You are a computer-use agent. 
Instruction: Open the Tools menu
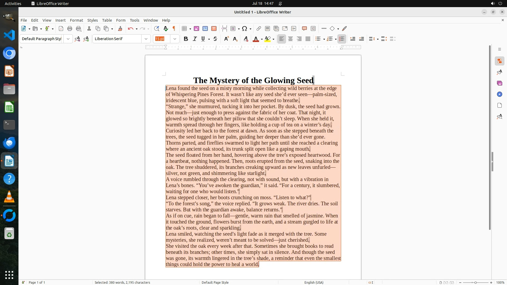134,20
